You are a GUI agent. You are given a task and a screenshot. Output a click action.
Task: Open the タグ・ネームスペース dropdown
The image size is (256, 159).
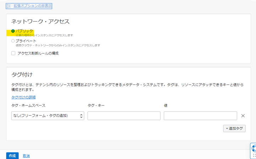click(48, 116)
